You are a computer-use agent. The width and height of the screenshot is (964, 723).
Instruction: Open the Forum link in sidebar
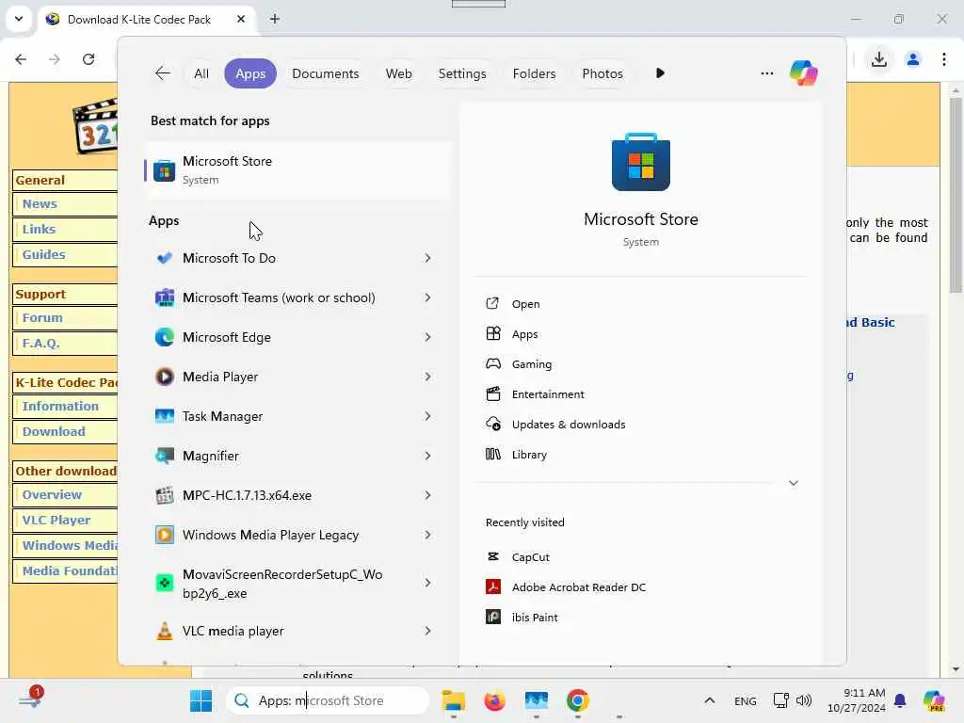(x=42, y=318)
